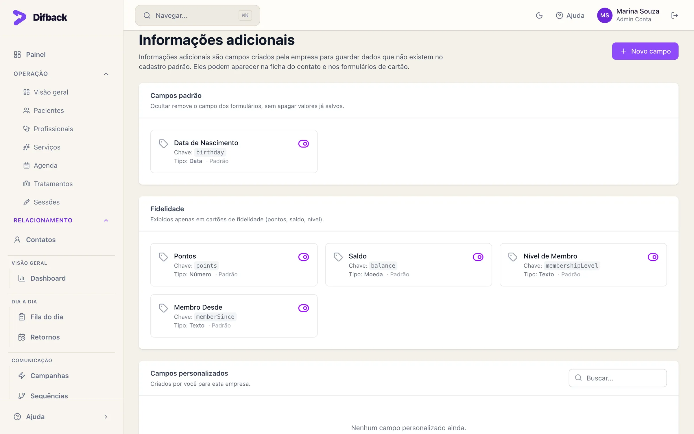Expand the sidebar Ajuda chevron
This screenshot has width=694, height=434.
(x=106, y=417)
